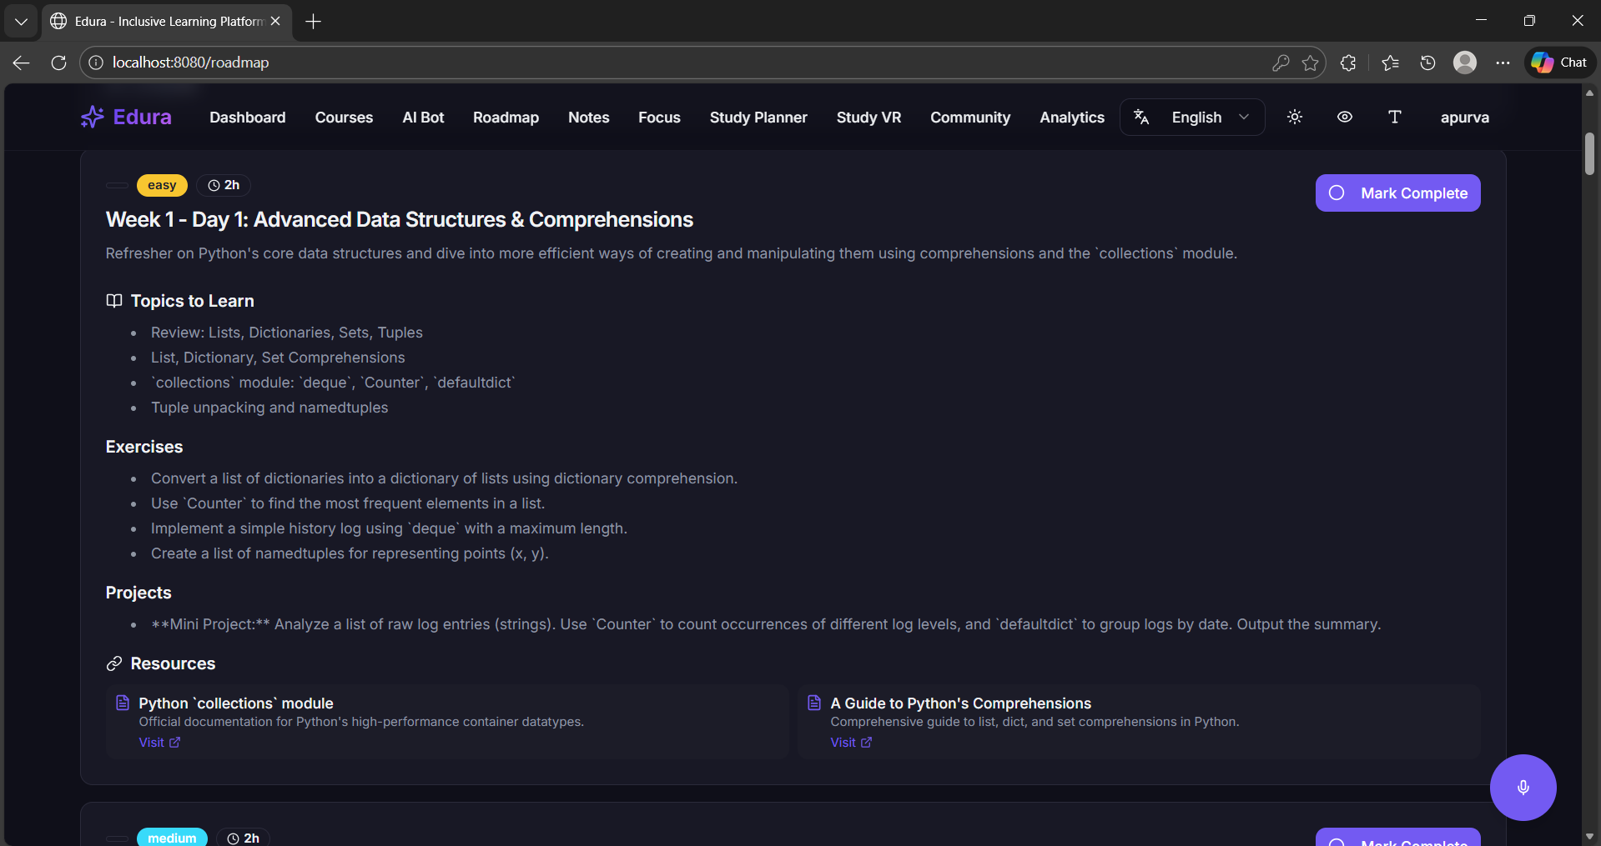Click the 2h duration badge for Day 1
1601x846 pixels.
(x=224, y=185)
